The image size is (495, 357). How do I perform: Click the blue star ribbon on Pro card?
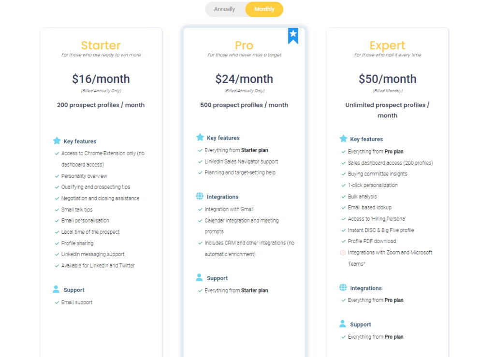(293, 35)
